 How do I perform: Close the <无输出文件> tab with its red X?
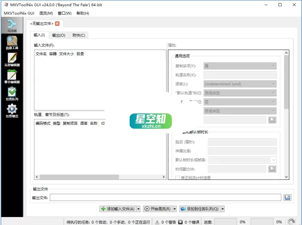click(x=57, y=24)
